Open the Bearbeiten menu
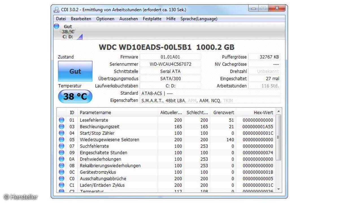The image size is (339, 203). tap(81, 19)
